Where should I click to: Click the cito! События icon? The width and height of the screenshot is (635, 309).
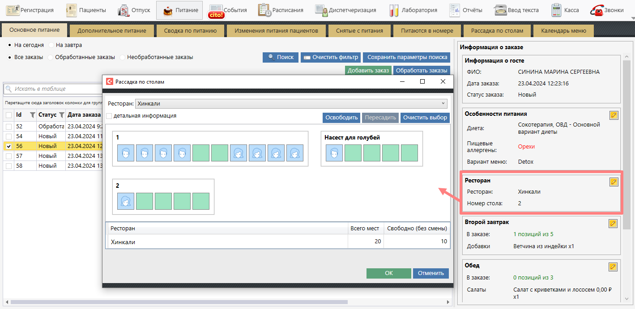point(217,11)
